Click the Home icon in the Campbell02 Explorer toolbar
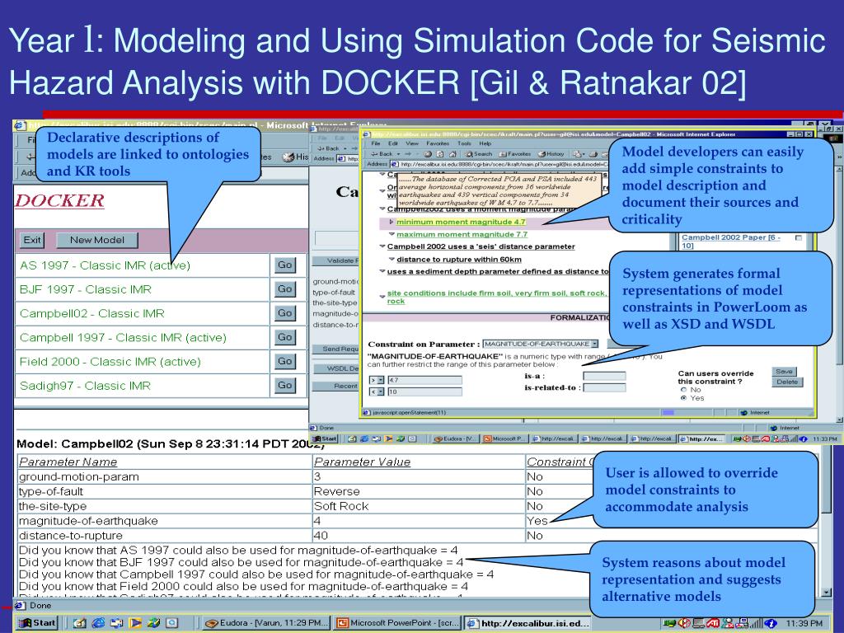844x633 pixels. [452, 154]
